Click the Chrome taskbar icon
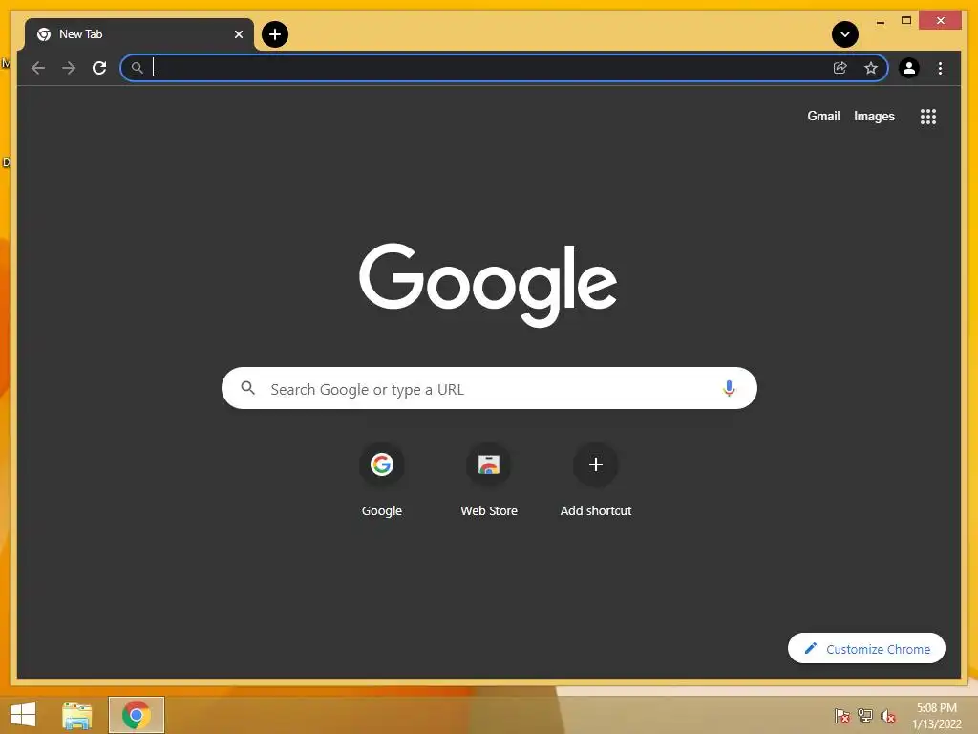This screenshot has height=734, width=978. click(137, 715)
